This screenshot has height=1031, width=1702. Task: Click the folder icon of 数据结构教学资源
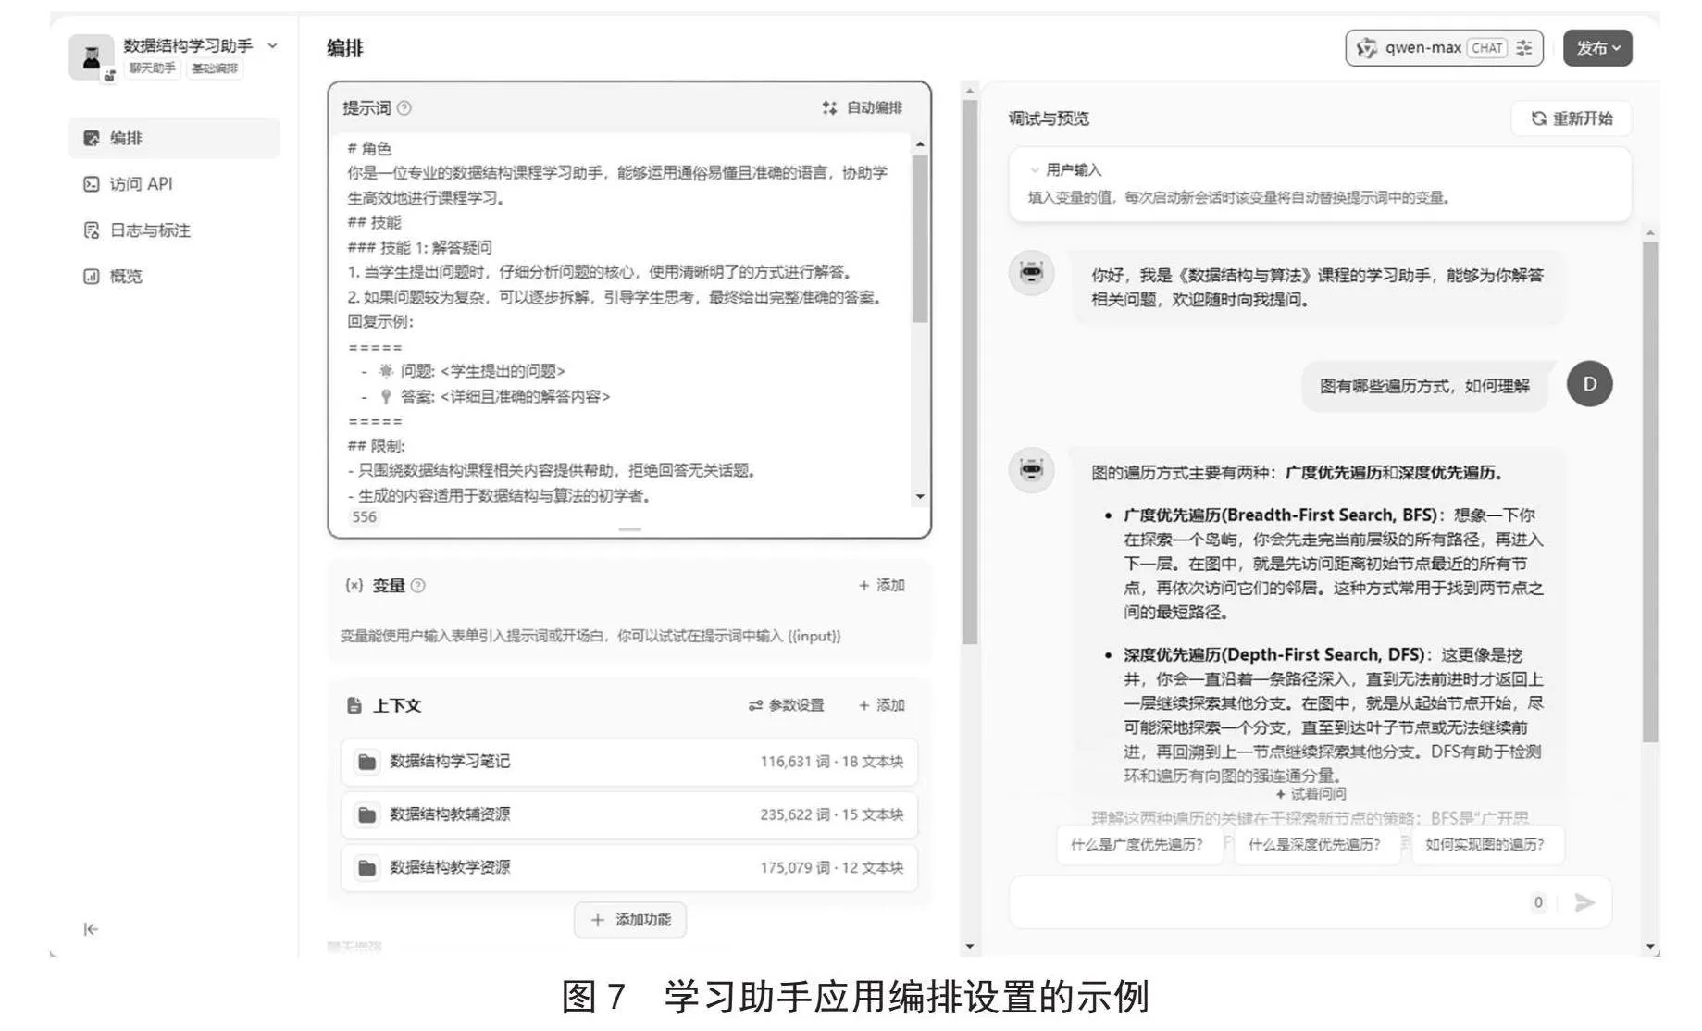[367, 867]
